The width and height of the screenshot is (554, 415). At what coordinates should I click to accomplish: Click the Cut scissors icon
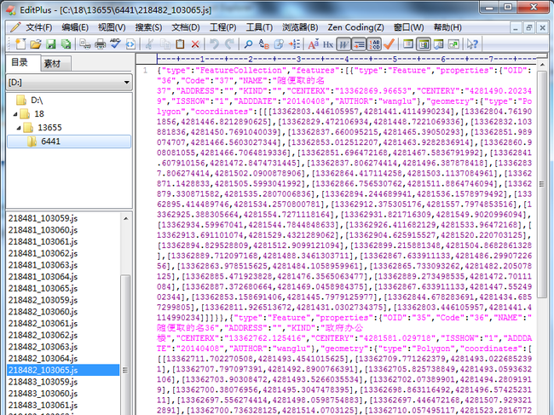(x=149, y=44)
